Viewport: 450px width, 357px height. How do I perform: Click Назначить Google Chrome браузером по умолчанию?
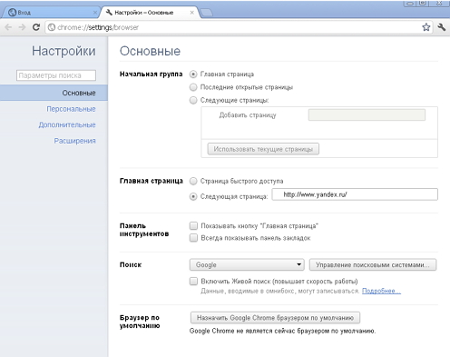[275, 318]
